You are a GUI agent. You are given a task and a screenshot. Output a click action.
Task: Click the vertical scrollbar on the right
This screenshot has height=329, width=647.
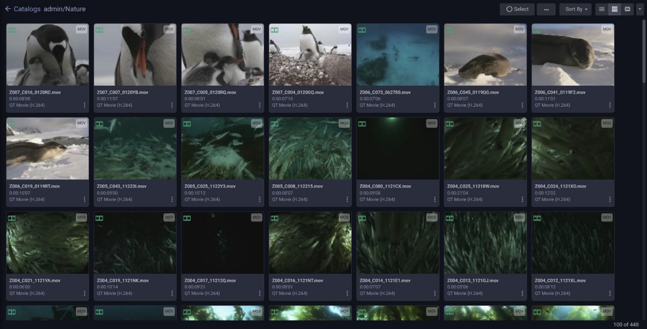(x=644, y=51)
